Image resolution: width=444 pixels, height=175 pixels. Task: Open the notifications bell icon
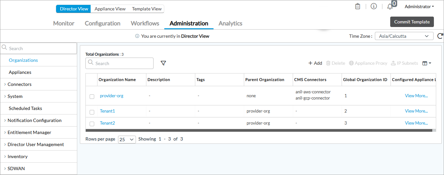point(390,7)
